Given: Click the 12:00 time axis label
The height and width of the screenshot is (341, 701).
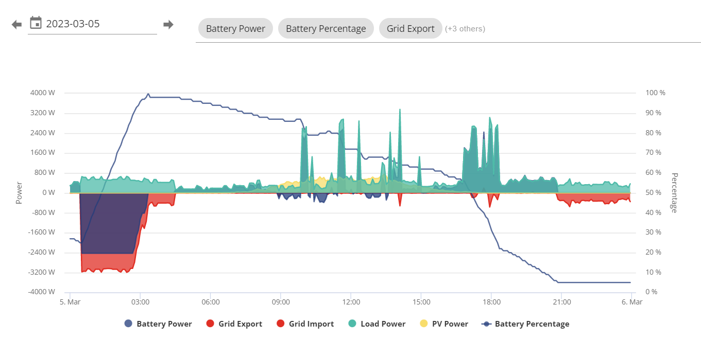Looking at the screenshot, I should (351, 301).
